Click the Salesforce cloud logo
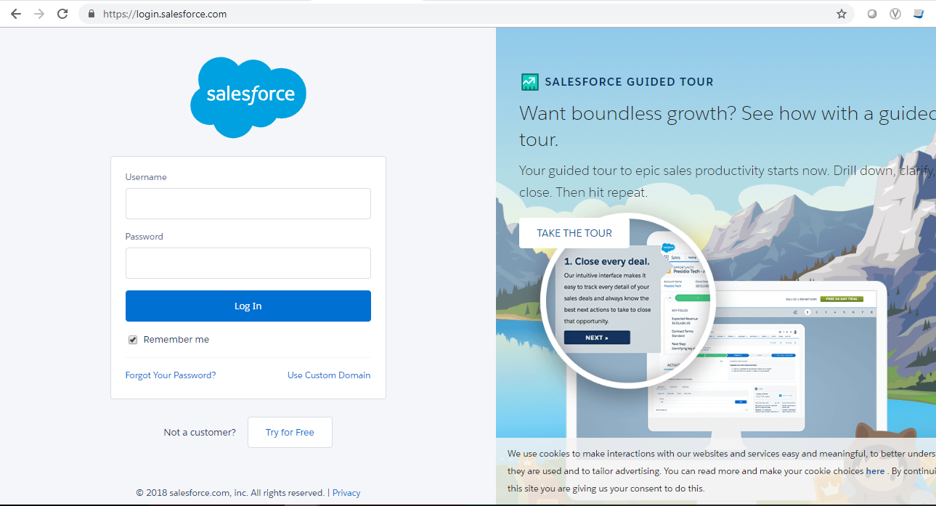The height and width of the screenshot is (506, 936). [x=248, y=97]
